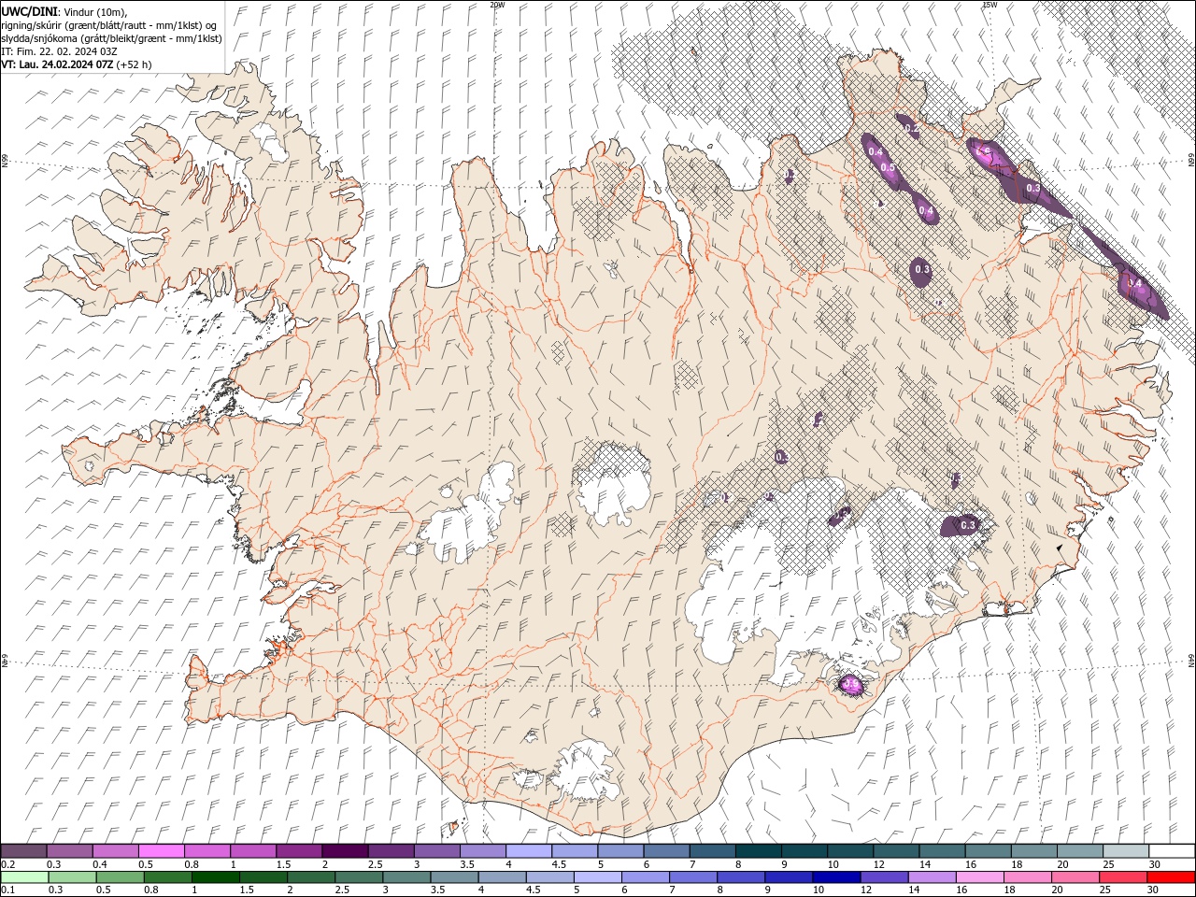The image size is (1196, 897).
Task: Choose the light periwinkle swatch labeled 4 in top row
Action: tap(527, 851)
